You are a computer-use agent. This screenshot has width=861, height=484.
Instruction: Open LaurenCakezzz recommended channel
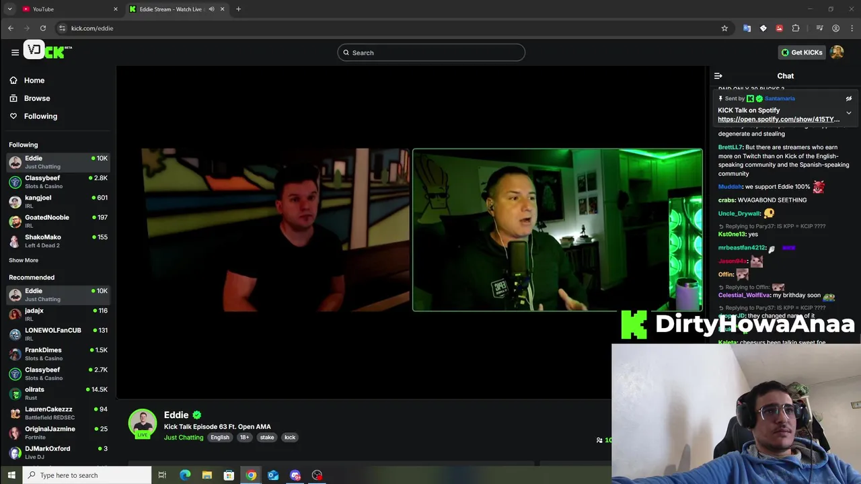[x=58, y=413]
